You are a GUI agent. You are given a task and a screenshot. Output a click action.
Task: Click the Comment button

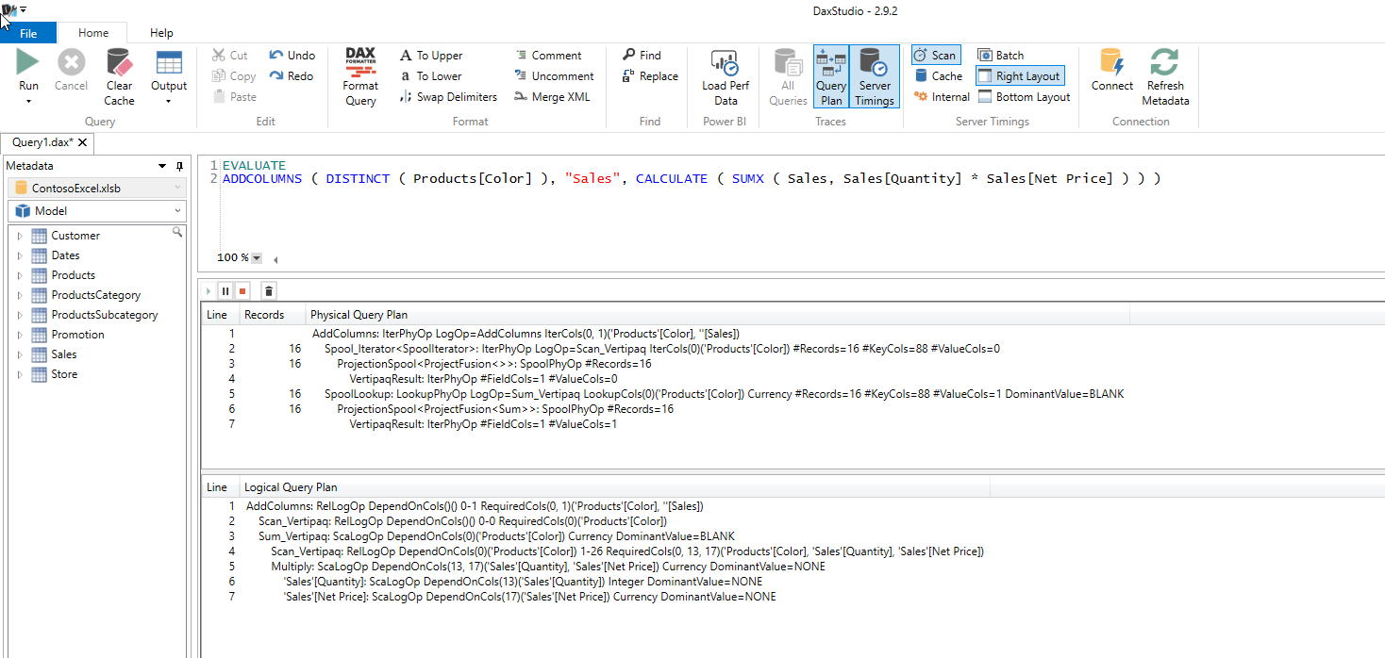[x=553, y=55]
